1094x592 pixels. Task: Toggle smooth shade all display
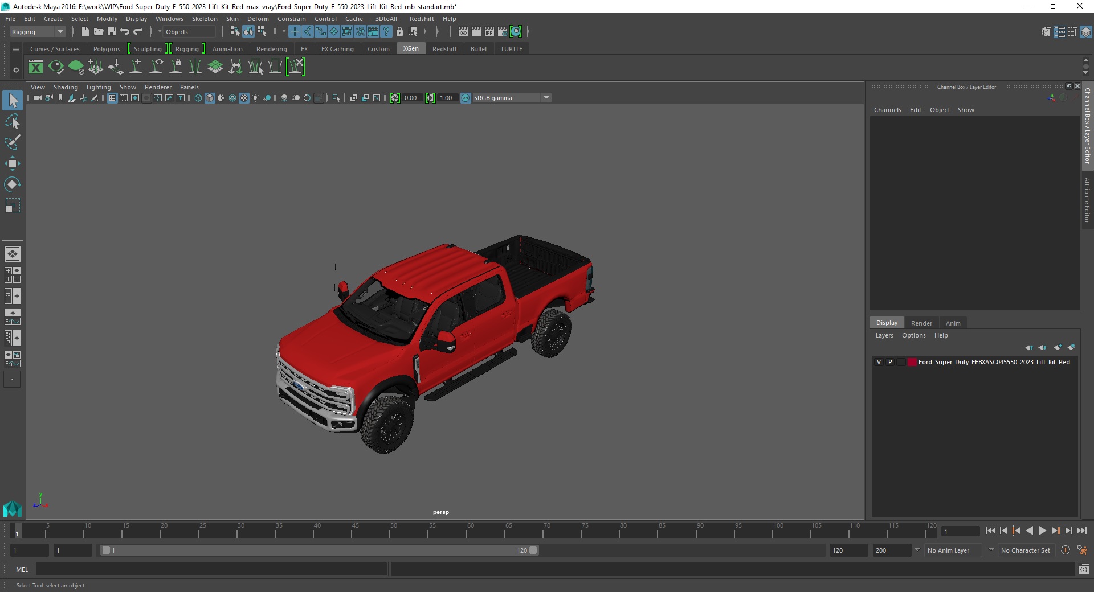(210, 98)
